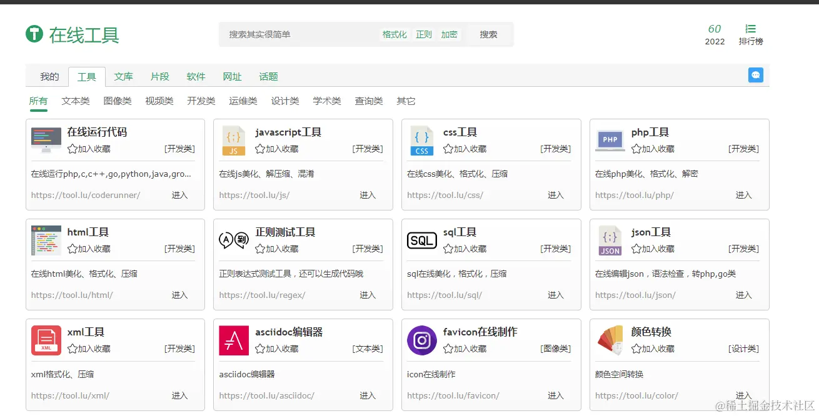Click the 60 2022 counter

[715, 35]
